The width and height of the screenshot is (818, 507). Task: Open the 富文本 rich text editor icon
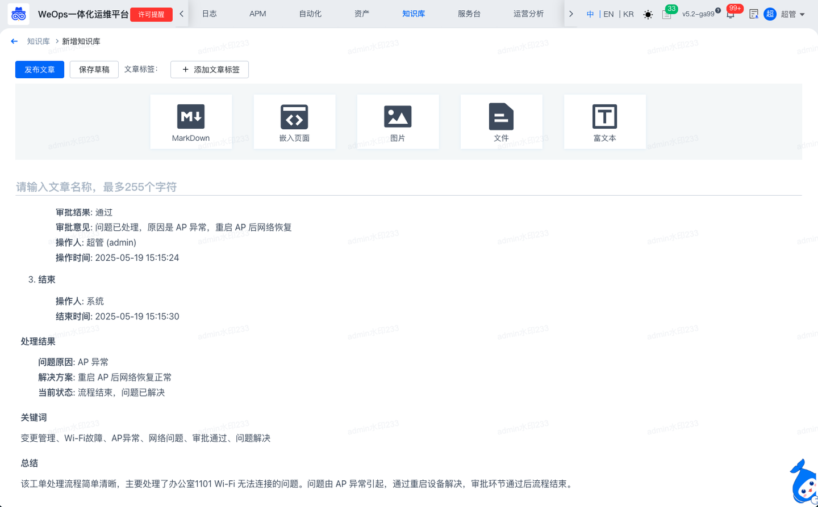point(604,117)
